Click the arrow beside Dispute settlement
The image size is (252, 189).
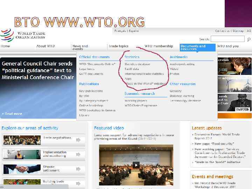(x=78, y=169)
